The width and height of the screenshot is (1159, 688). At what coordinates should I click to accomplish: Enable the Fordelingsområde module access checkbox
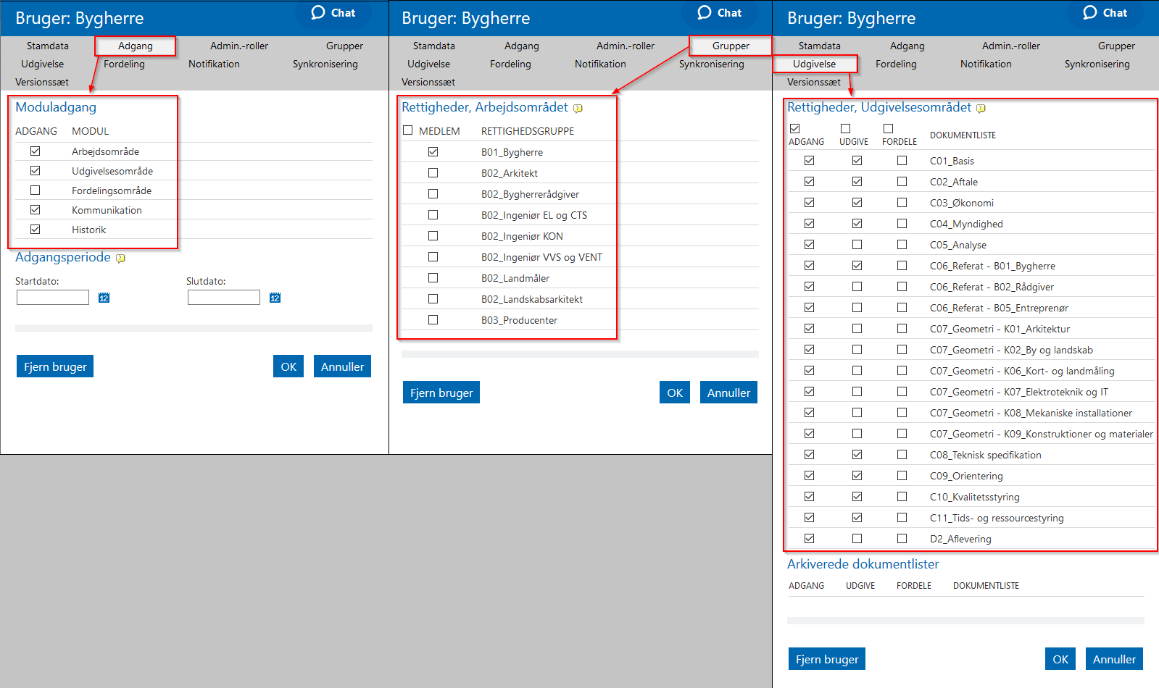pos(36,190)
